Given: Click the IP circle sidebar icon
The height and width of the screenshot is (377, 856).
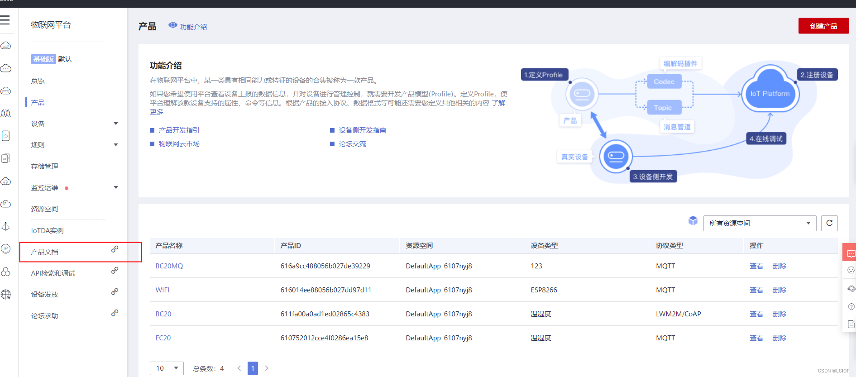Looking at the screenshot, I should 6,249.
